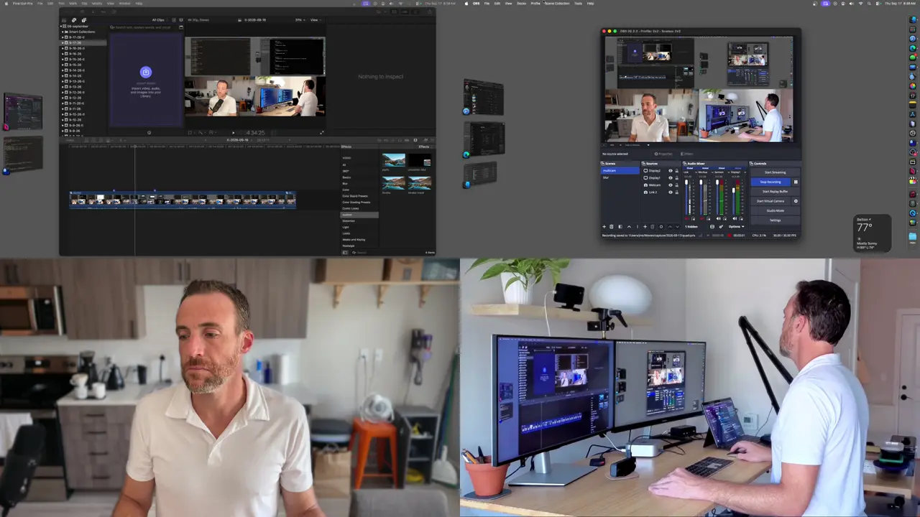Adjust the Display1 volume fader
The image size is (920, 517).
click(734, 190)
